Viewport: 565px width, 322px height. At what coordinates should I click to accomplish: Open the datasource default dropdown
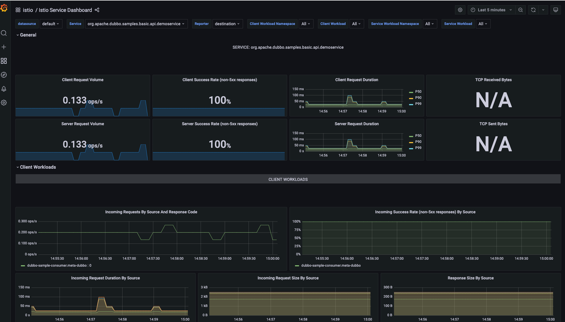pos(51,24)
